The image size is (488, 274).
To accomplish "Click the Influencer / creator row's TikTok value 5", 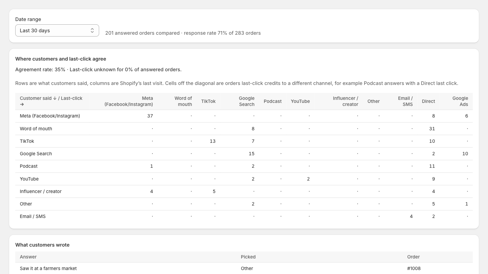I will tap(214, 191).
